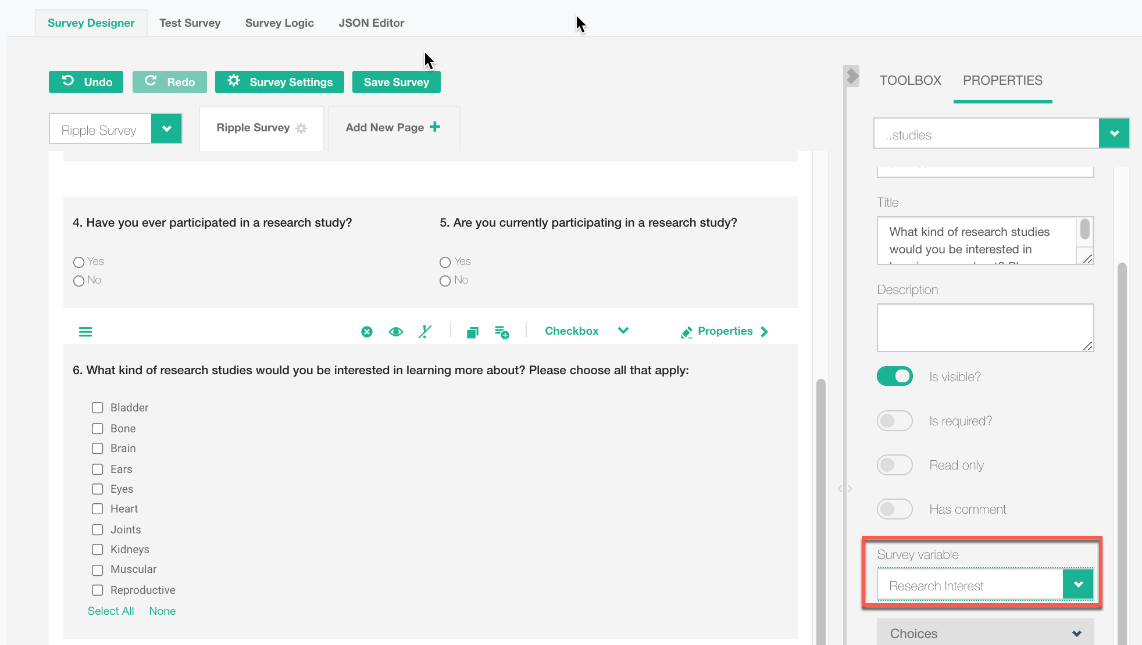
Task: Expand the Choices section
Action: [985, 633]
